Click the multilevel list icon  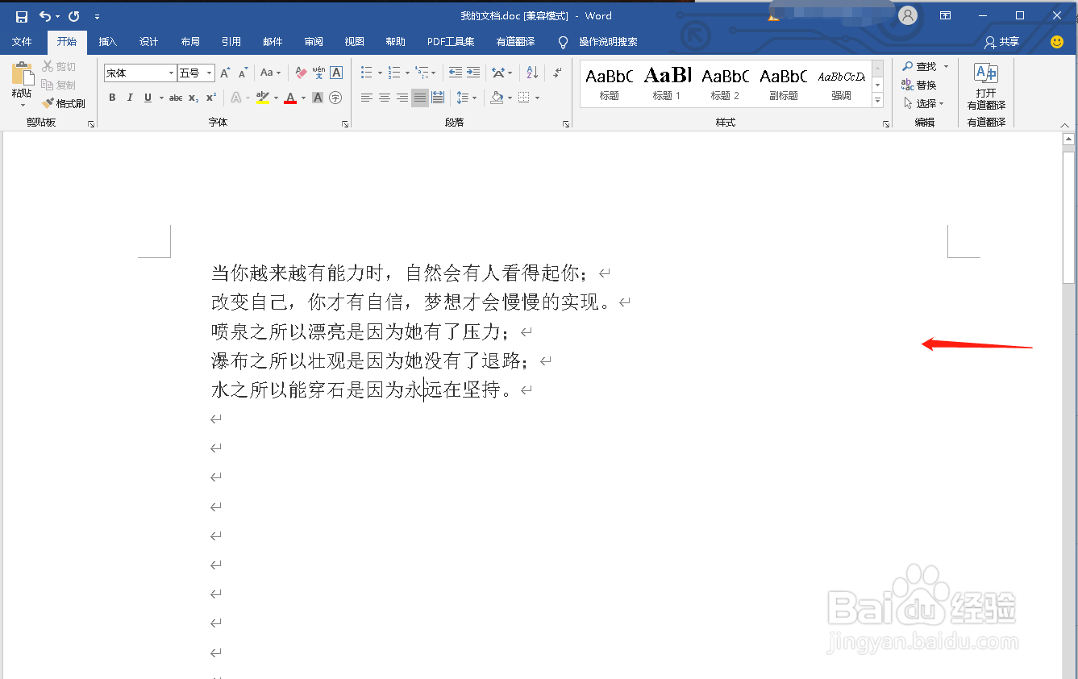coord(421,73)
